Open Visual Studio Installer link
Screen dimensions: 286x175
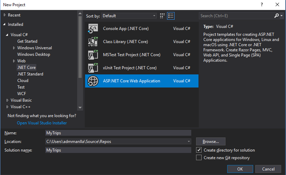pyautogui.click(x=42, y=123)
